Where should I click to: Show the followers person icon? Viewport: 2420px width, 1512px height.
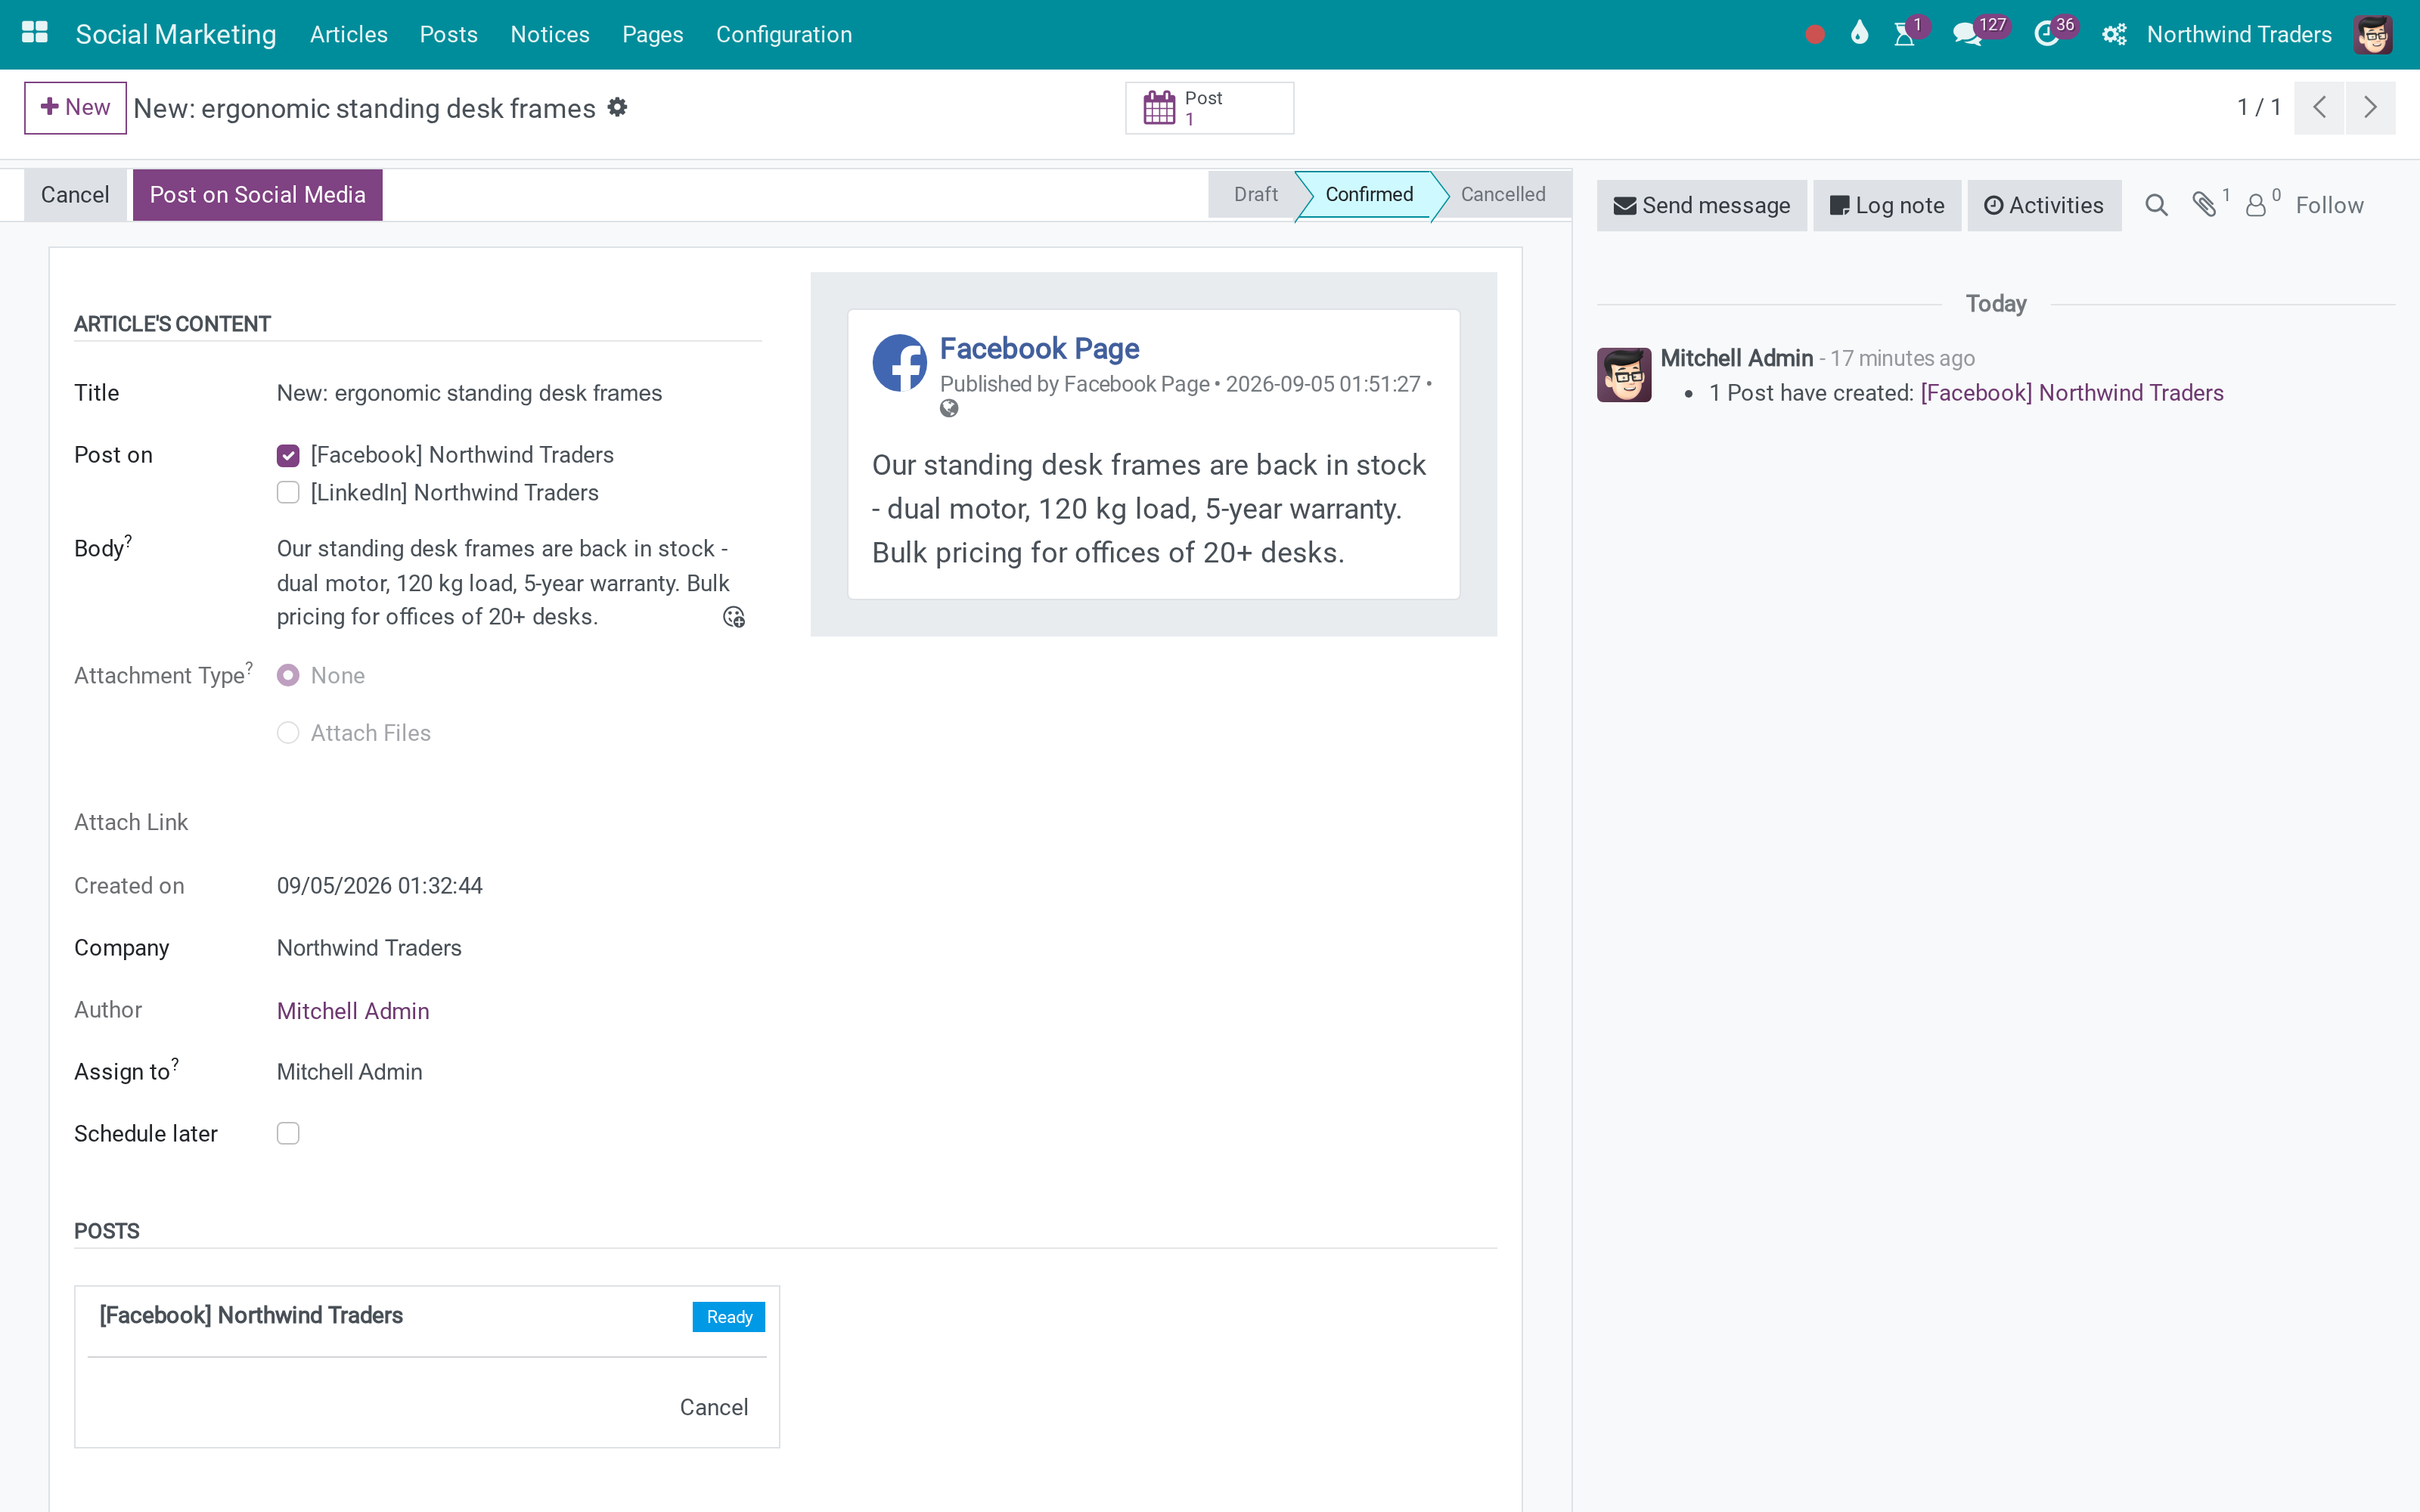(x=2256, y=205)
